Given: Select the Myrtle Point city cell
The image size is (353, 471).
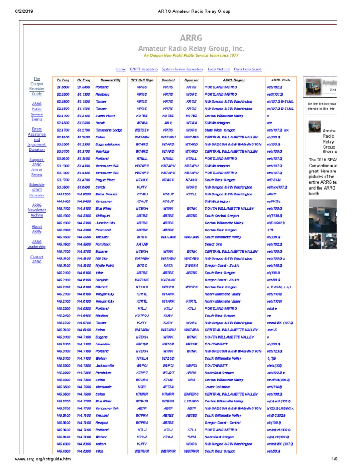Looking at the screenshot, I should [x=104, y=266].
